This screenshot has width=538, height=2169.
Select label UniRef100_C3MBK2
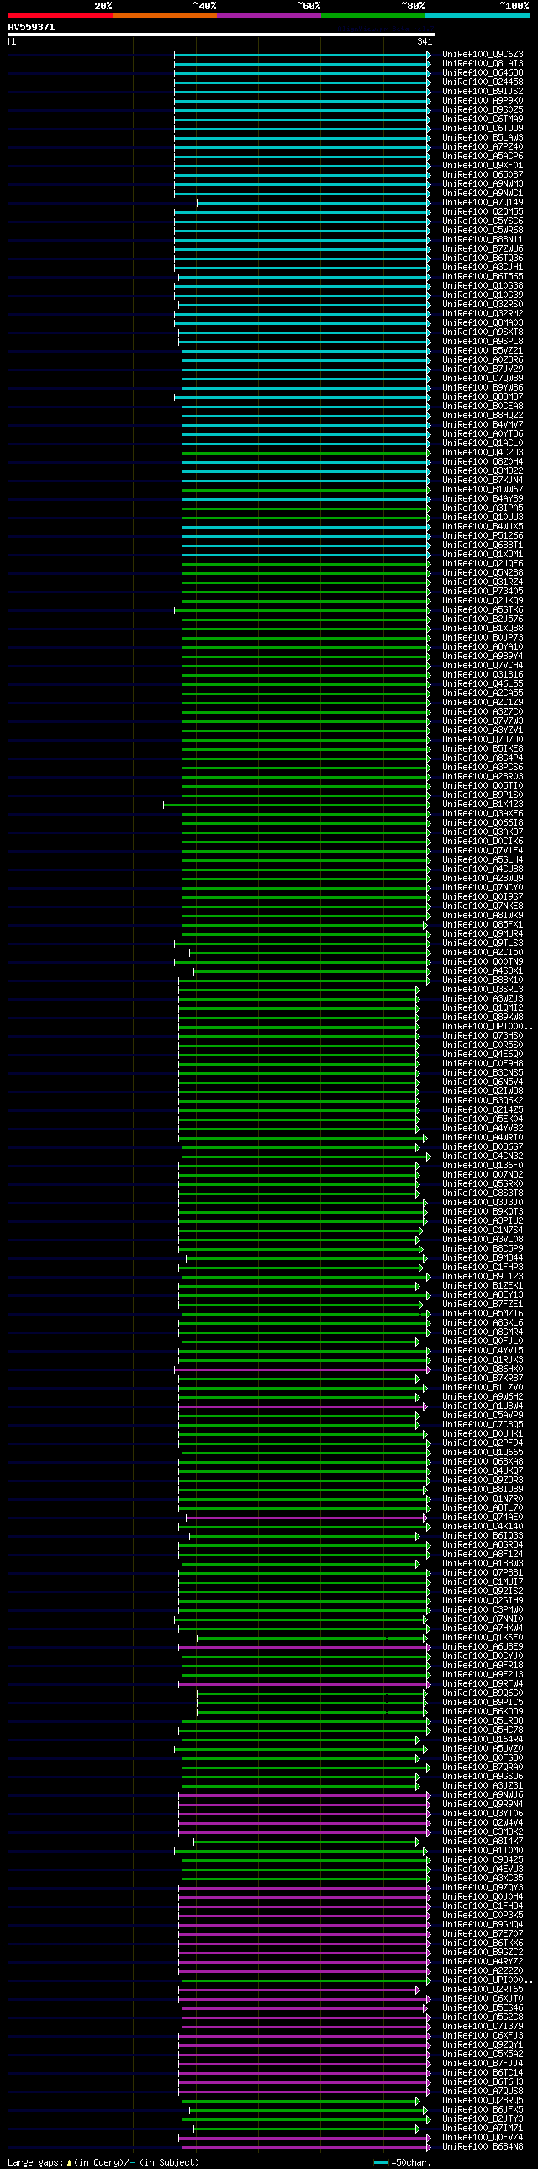point(483,1833)
